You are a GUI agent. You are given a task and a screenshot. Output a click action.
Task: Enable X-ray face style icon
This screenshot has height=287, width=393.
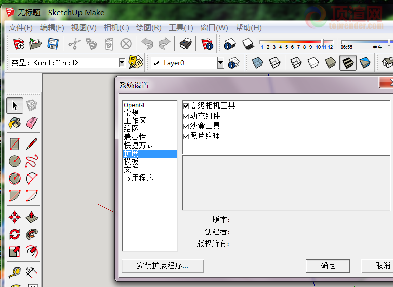tap(257, 63)
